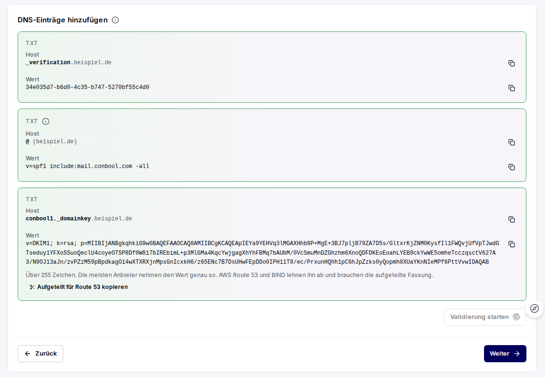The height and width of the screenshot is (377, 545).
Task: Copy the conbool1._domainkey host
Action: 511,219
